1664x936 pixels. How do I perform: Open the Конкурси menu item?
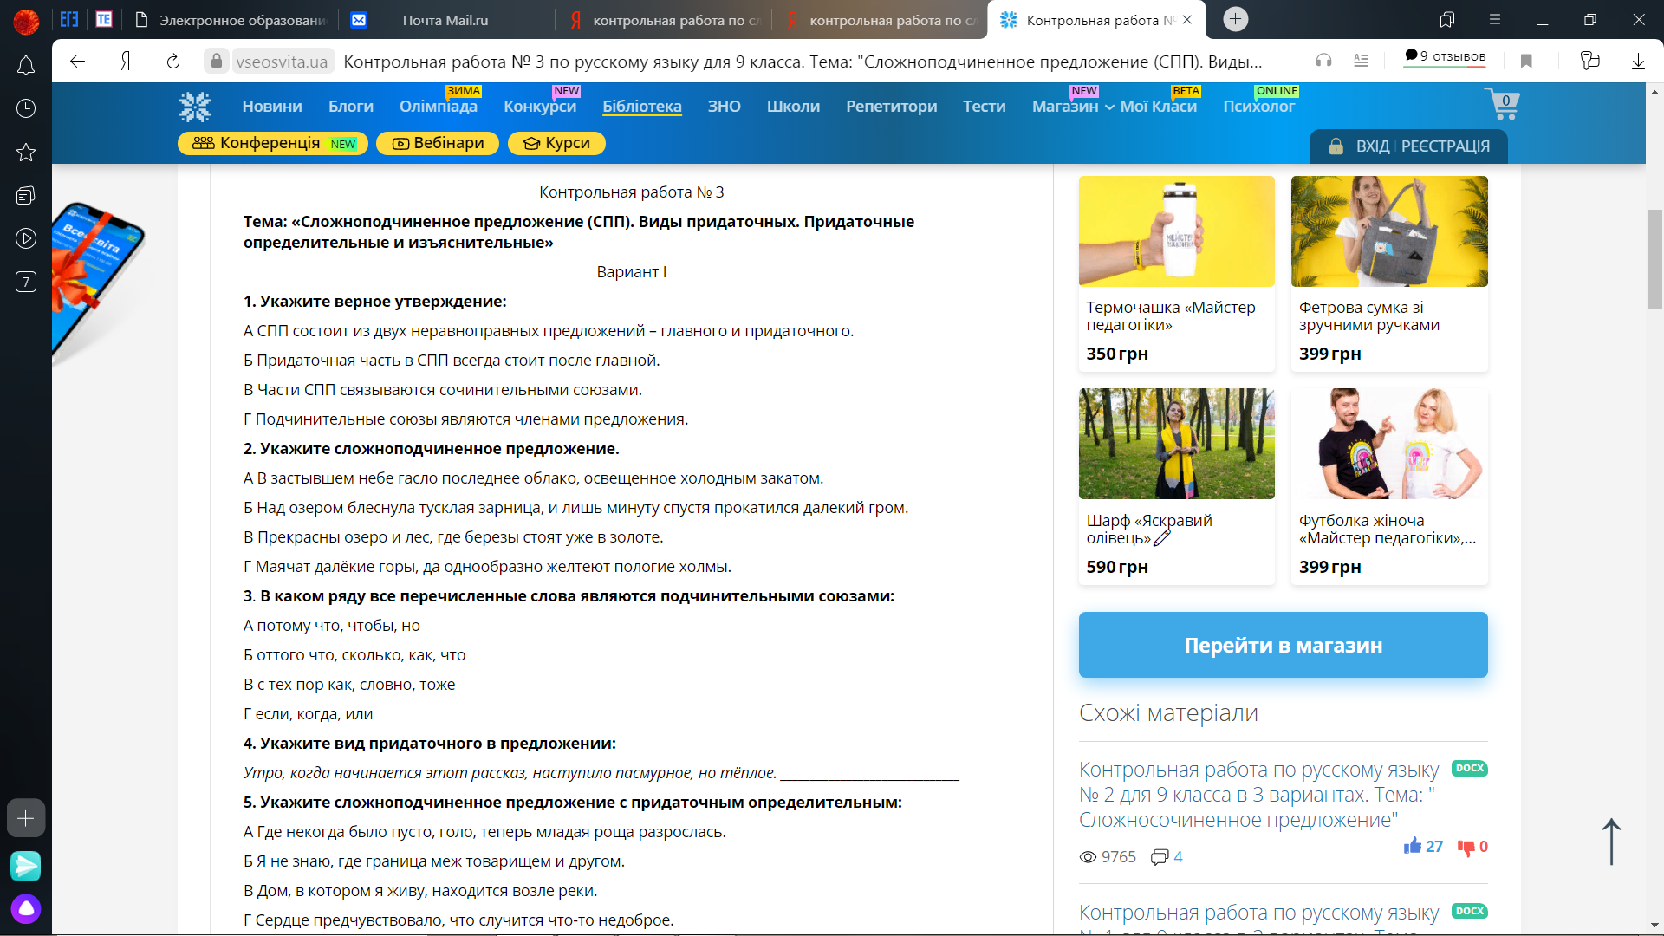(x=540, y=107)
